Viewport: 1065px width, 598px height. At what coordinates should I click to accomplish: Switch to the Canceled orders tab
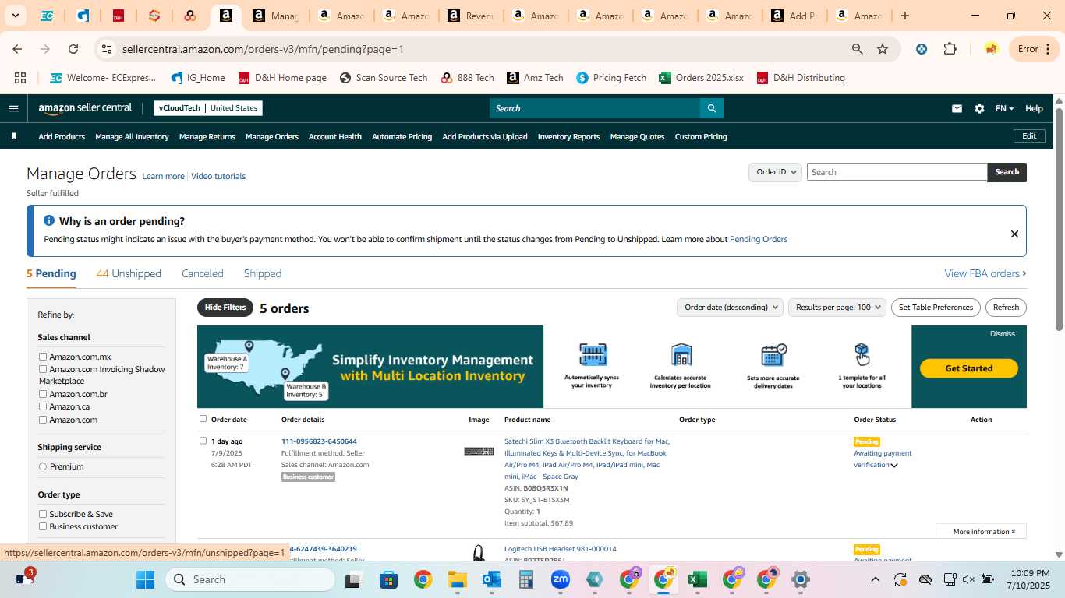[203, 273]
